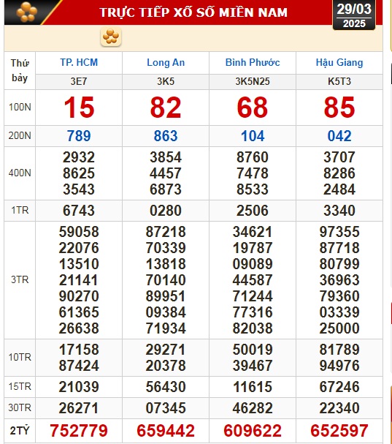The width and height of the screenshot is (392, 444).
Task: Click 200N result 042
Action: tap(339, 136)
